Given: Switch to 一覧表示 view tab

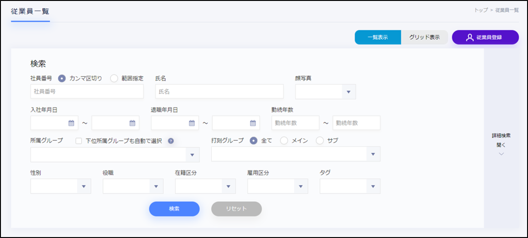Looking at the screenshot, I should click(x=378, y=38).
